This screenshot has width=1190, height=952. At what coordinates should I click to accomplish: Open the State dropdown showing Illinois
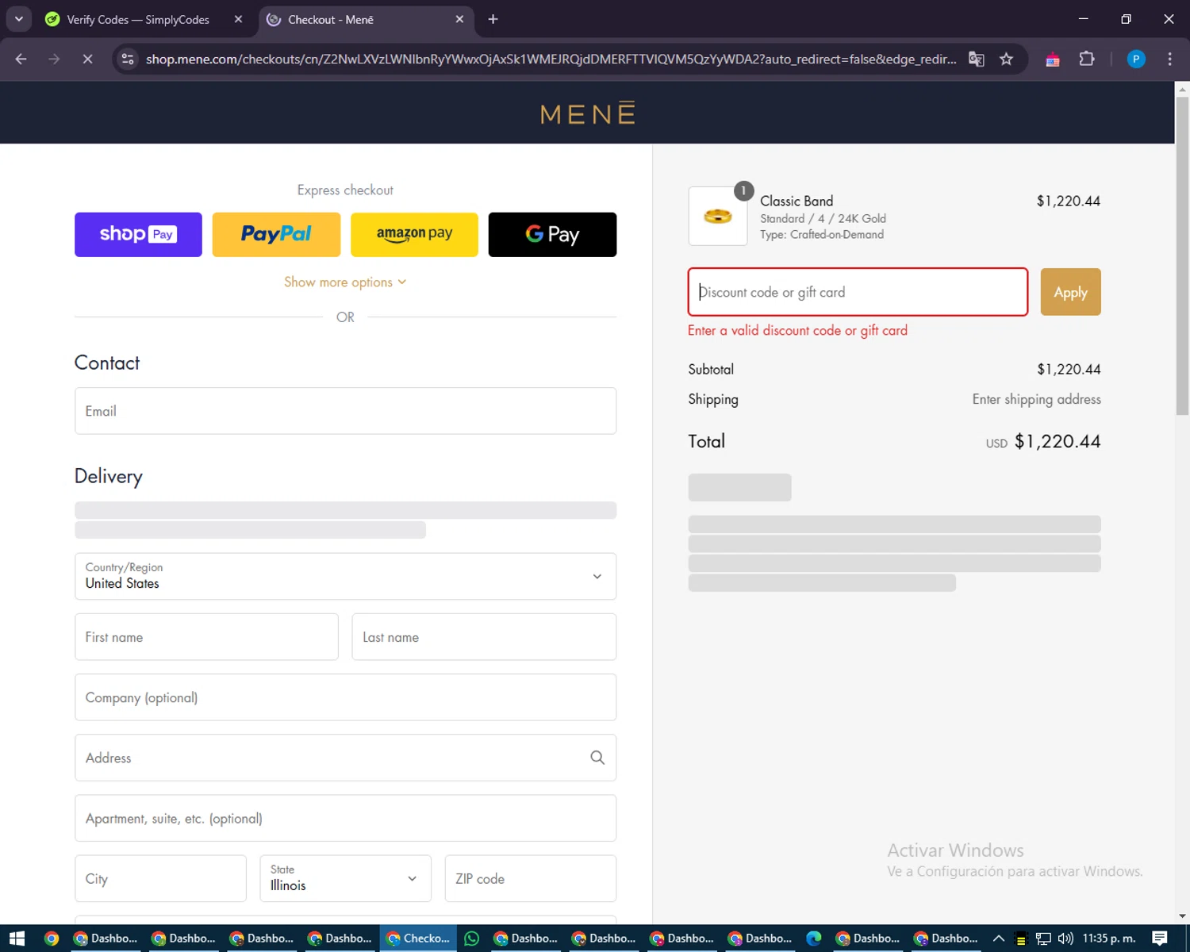pyautogui.click(x=345, y=878)
